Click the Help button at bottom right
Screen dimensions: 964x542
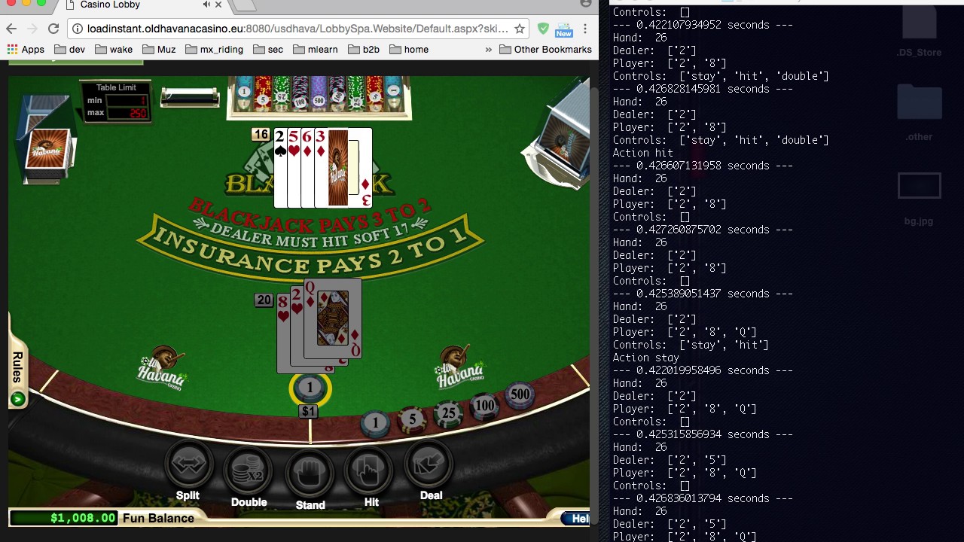click(x=577, y=518)
